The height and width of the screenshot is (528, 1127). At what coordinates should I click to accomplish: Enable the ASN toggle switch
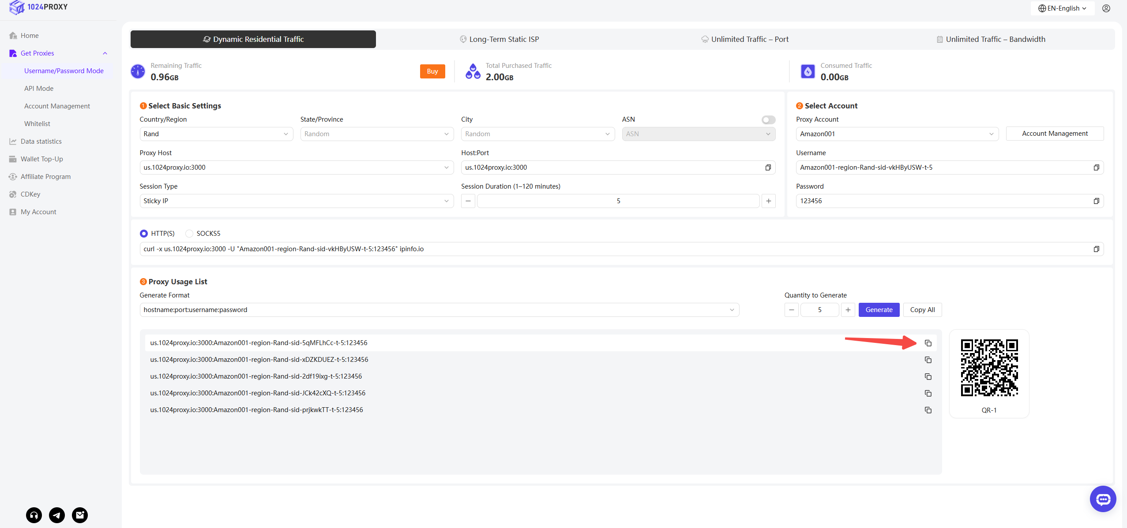[x=768, y=120]
